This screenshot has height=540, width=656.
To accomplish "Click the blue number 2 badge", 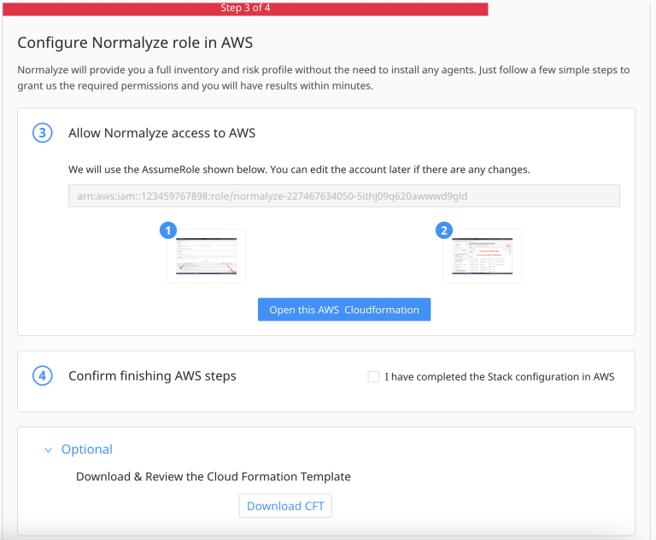I will pyautogui.click(x=443, y=230).
